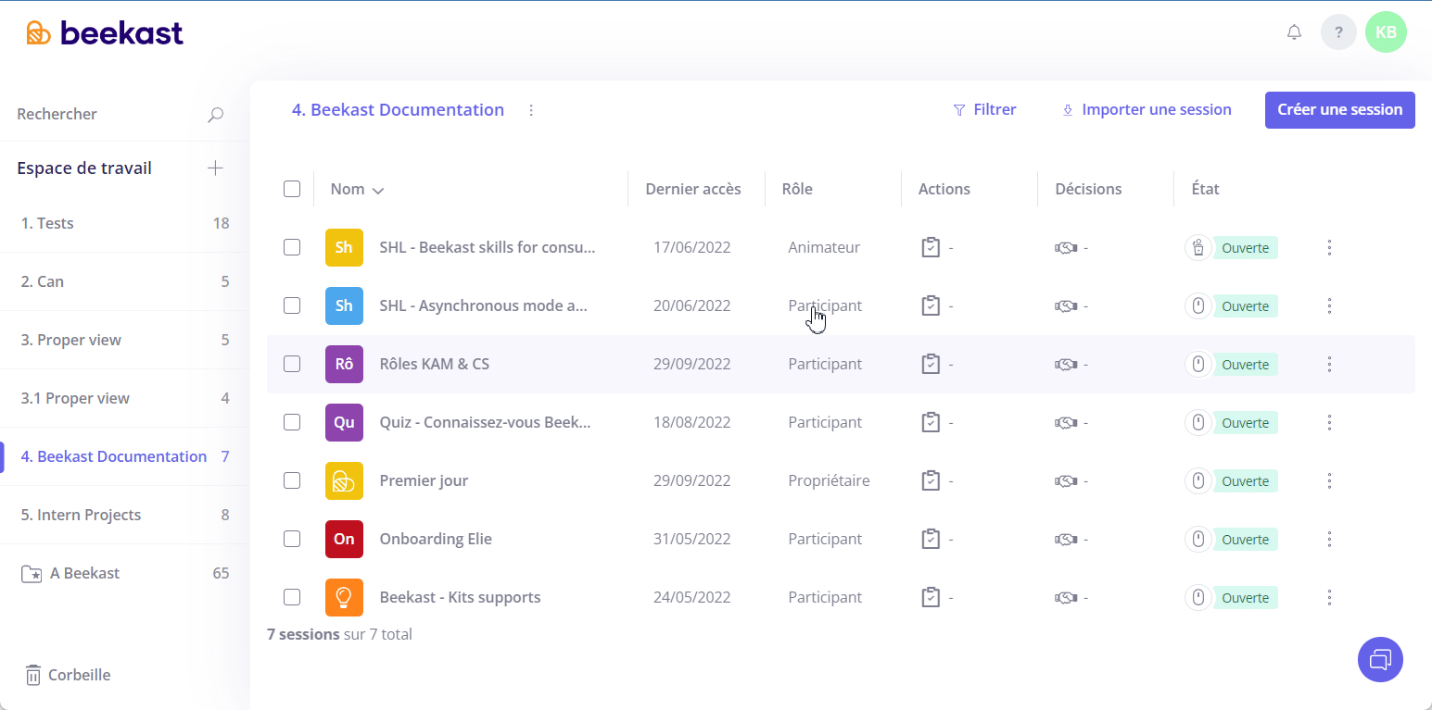Add a workspace with the plus icon
Screen dimensions: 1432x710
pos(215,168)
